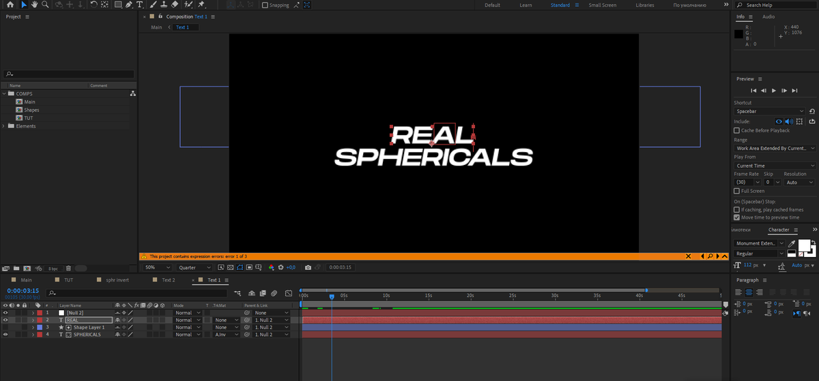Switch to the Main timeline tab
The height and width of the screenshot is (381, 819).
(x=26, y=279)
